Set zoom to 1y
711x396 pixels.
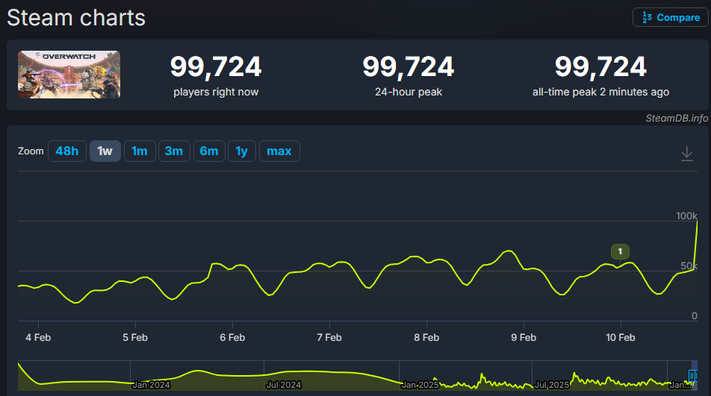[242, 151]
